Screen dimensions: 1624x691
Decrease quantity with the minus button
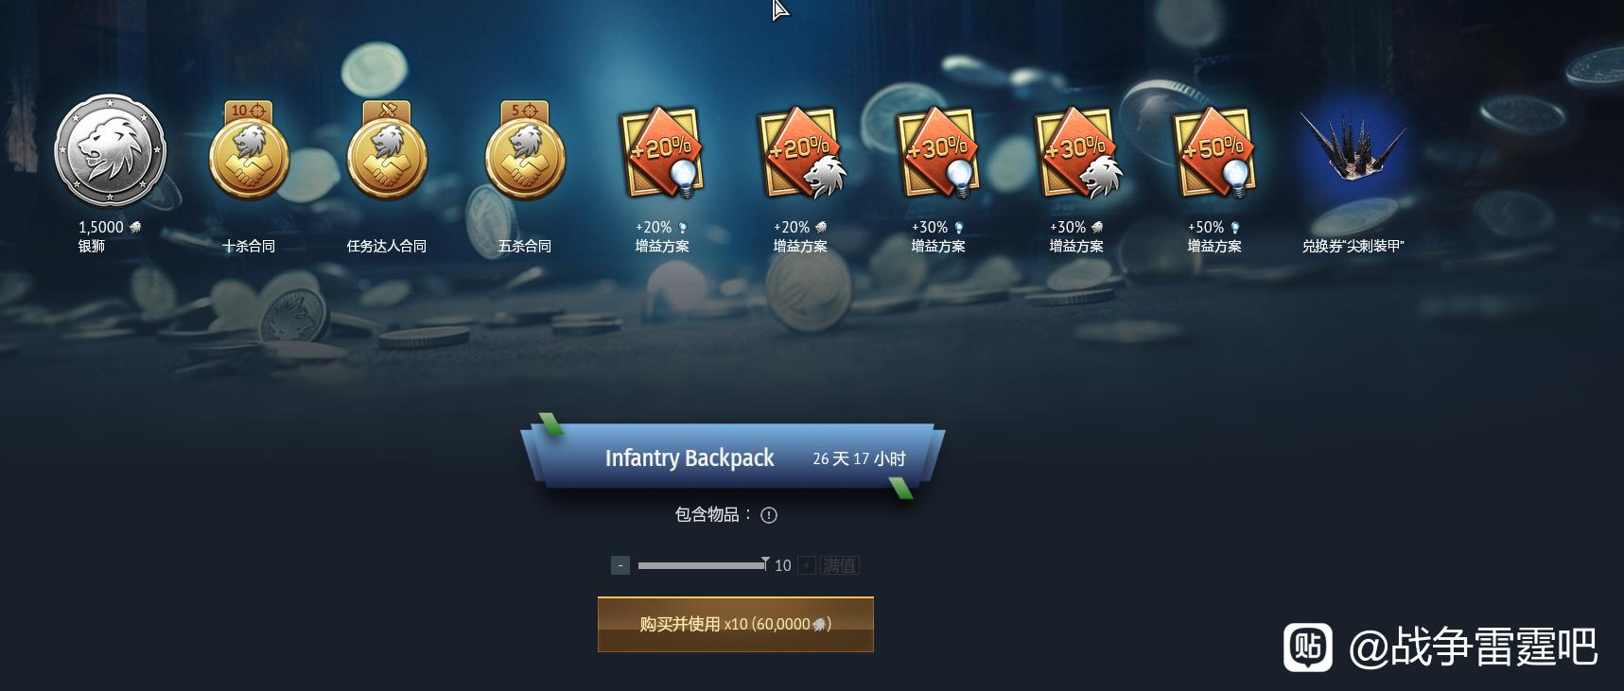tap(620, 565)
